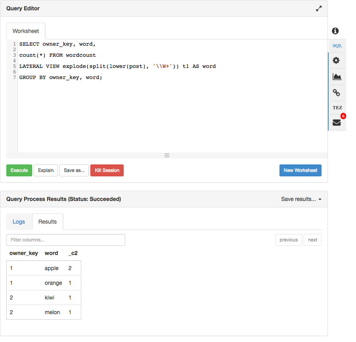Create a New Worksheet

click(x=300, y=170)
